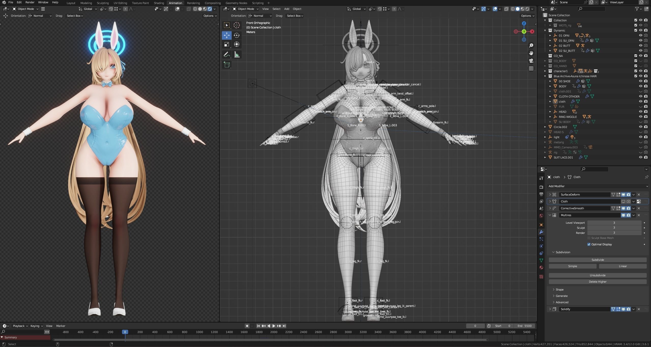Switch orthographic/perspective grid icon
This screenshot has height=347, width=651.
click(x=531, y=68)
